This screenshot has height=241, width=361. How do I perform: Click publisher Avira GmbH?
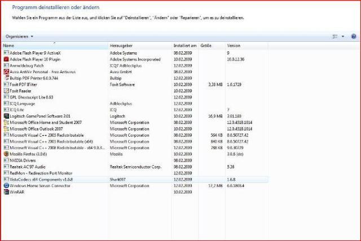point(121,72)
